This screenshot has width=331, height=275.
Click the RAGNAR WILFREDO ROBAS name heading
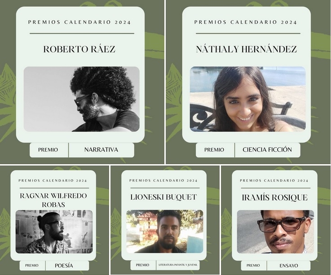pos(53,200)
